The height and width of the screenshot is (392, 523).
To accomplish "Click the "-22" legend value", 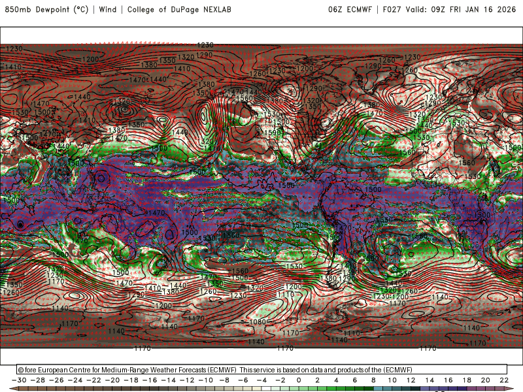I will [93, 380].
